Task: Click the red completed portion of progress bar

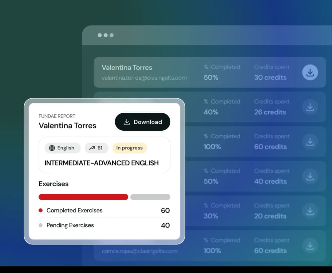Action: (x=83, y=197)
